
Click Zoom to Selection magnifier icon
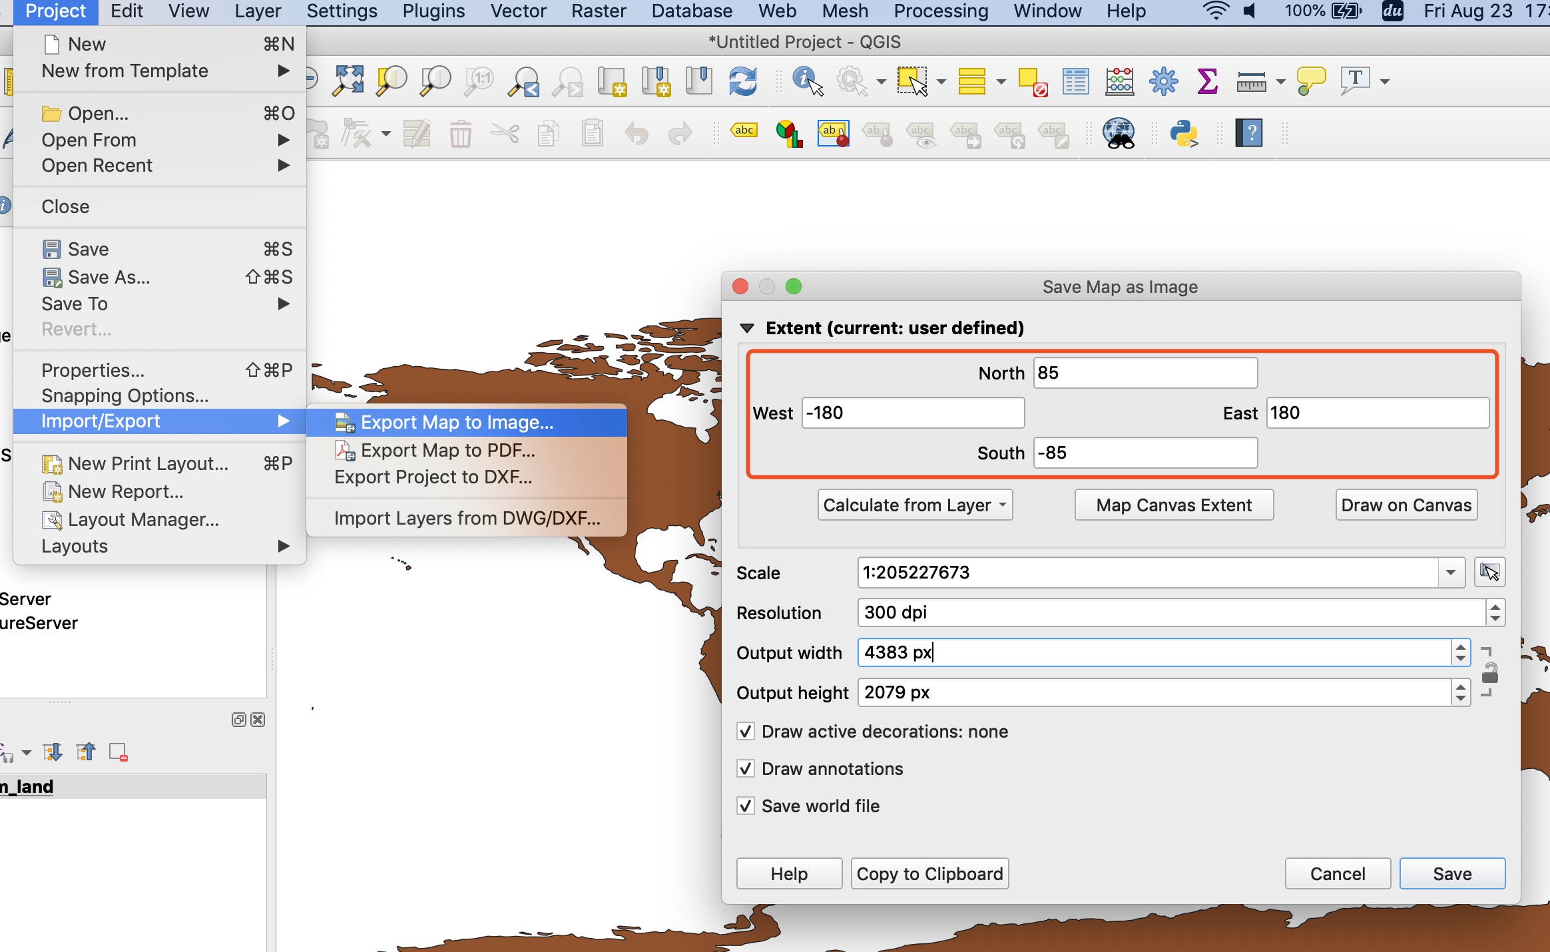coord(392,81)
